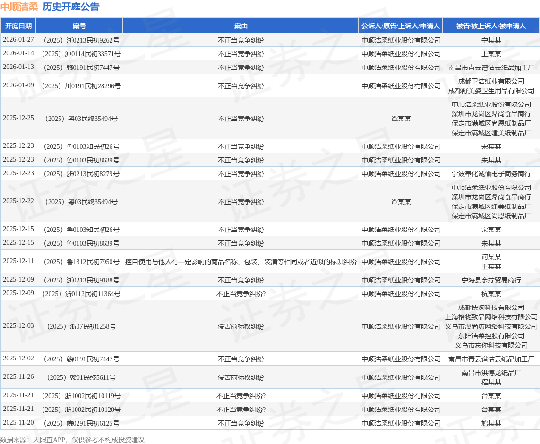Click the long 擅自使用 case cause text
The width and height of the screenshot is (540, 444).
coord(241,262)
